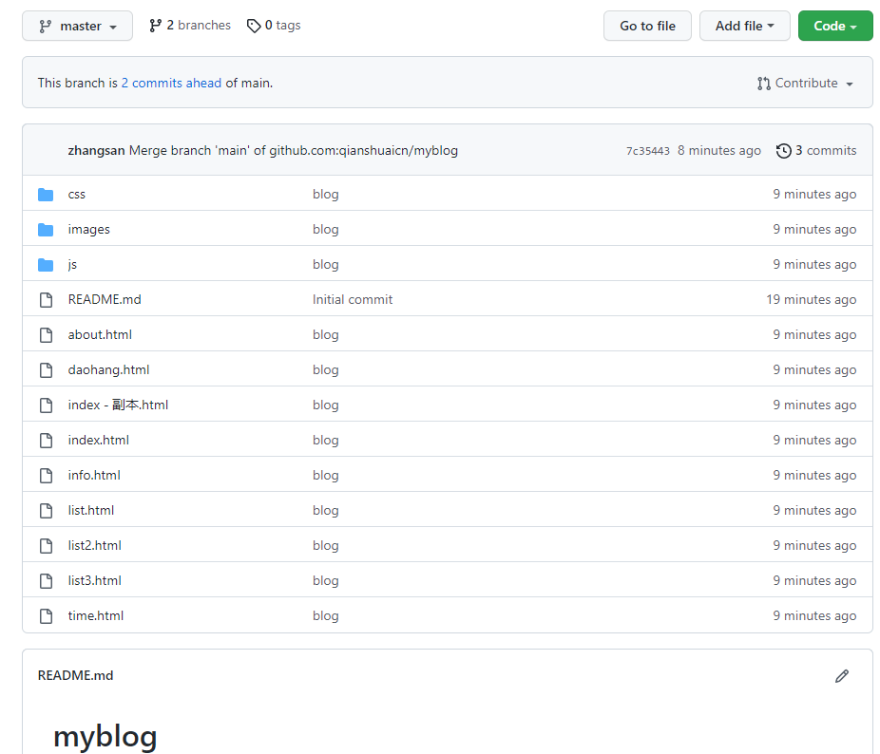Open commit hash 7c35443
Screen dimensions: 880x754
[648, 151]
